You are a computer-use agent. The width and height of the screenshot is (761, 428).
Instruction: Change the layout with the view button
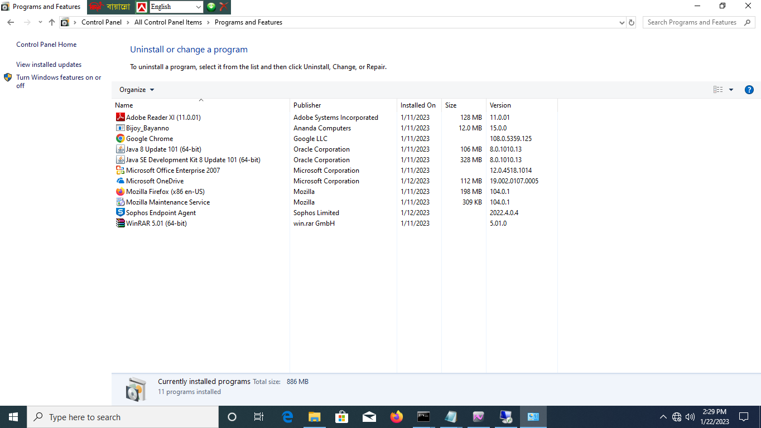point(718,90)
